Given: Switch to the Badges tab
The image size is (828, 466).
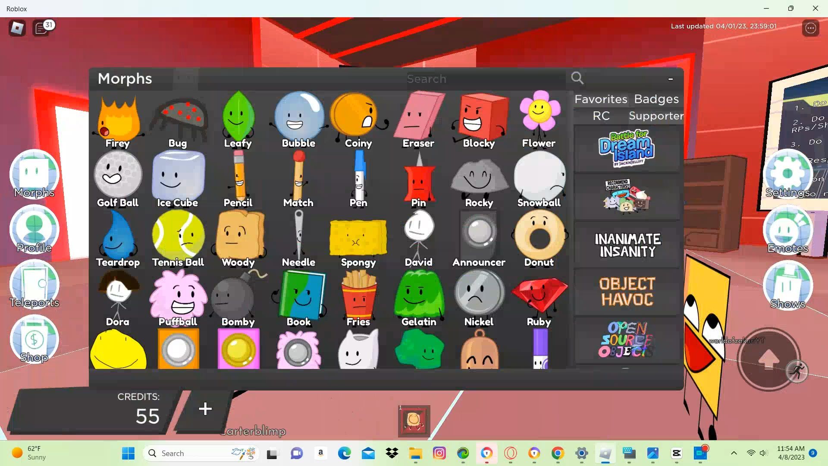Looking at the screenshot, I should [x=656, y=99].
